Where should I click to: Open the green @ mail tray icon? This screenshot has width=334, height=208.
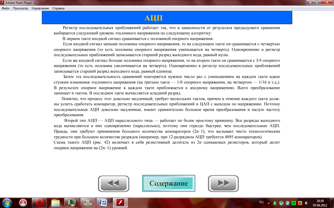click(294, 203)
